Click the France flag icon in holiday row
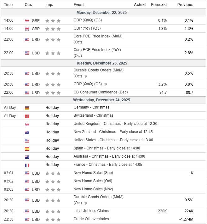 pos(27,165)
